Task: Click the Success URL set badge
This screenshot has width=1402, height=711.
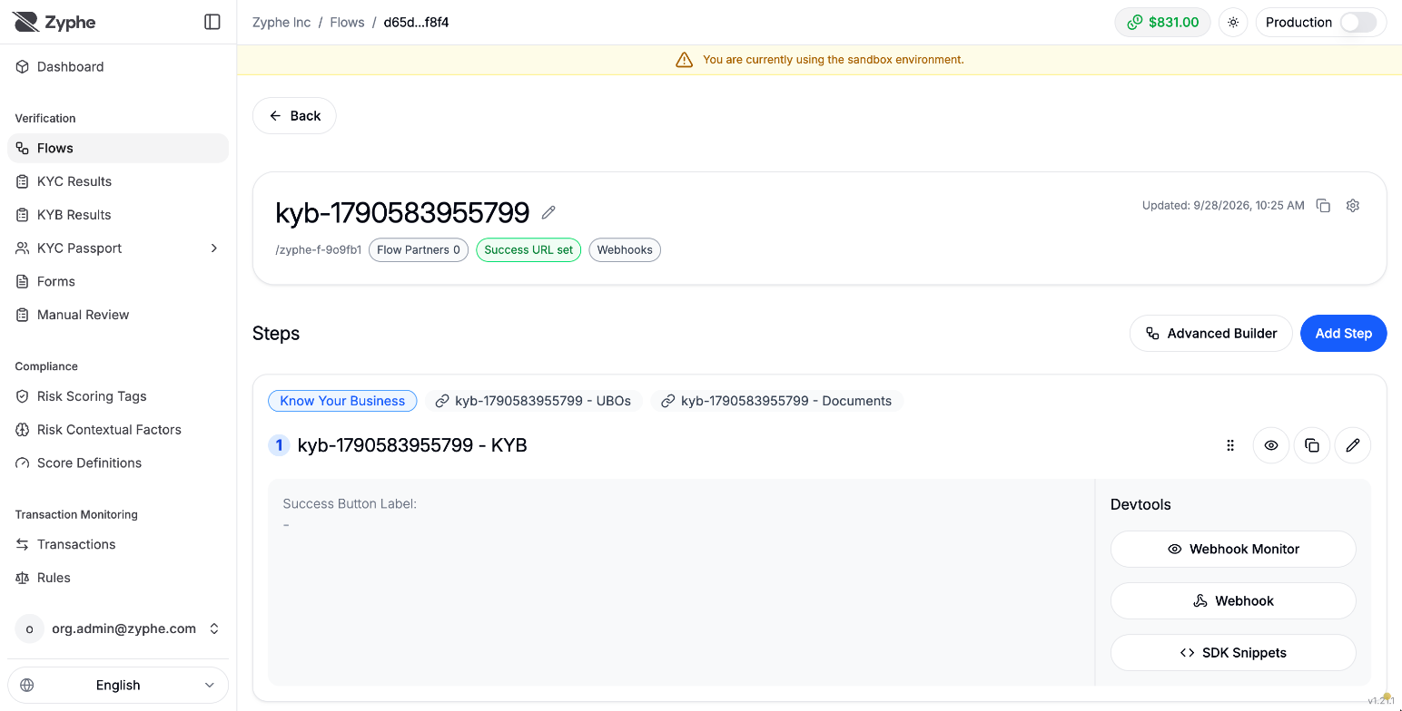Action: tap(528, 250)
